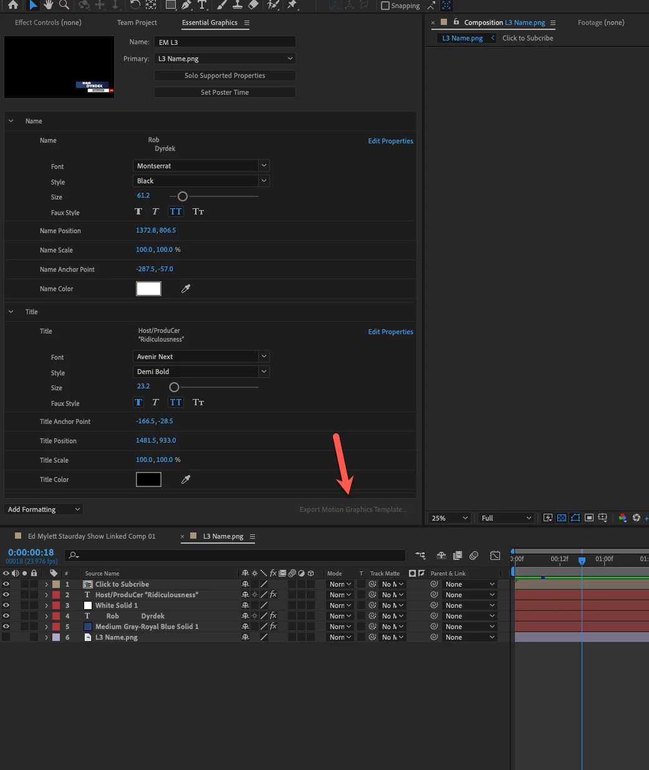The image size is (649, 770).
Task: Select the Selection arrow tool
Action: click(34, 5)
